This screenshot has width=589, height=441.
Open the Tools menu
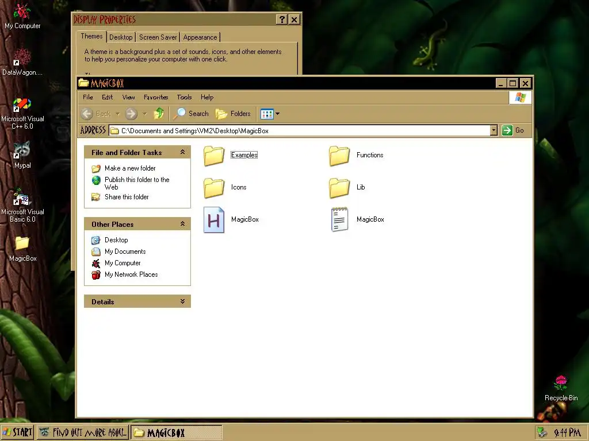(185, 97)
